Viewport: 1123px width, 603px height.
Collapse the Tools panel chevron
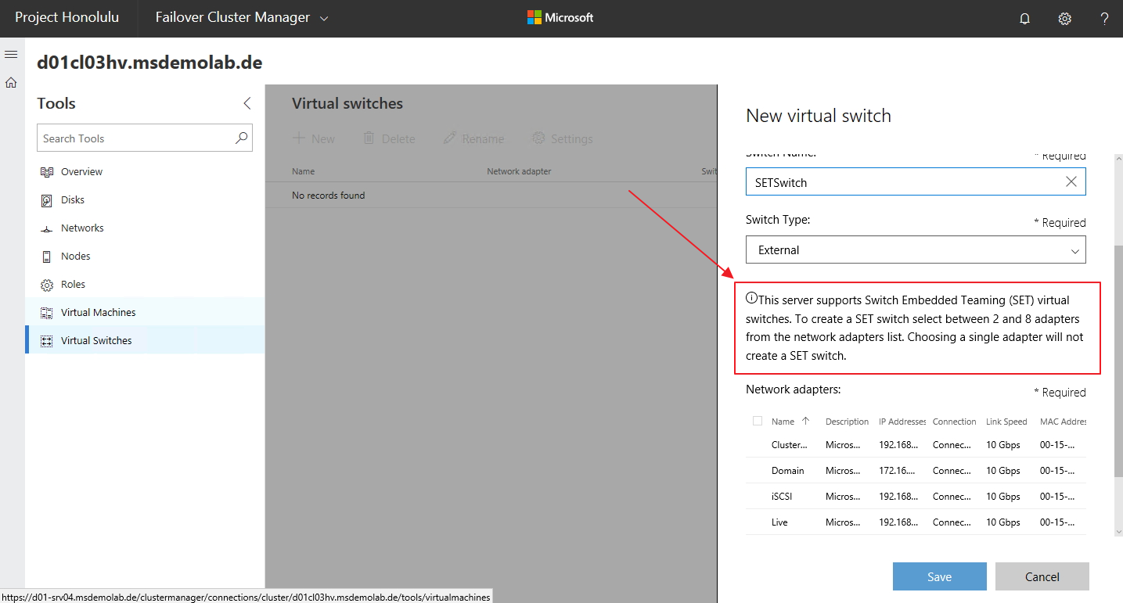(247, 103)
